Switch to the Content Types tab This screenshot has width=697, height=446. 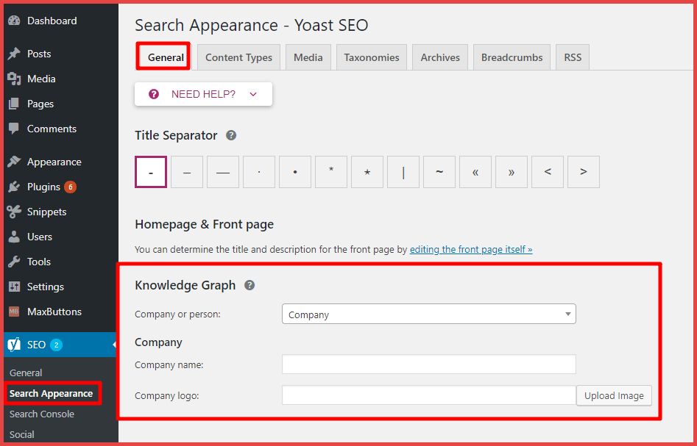coord(238,57)
